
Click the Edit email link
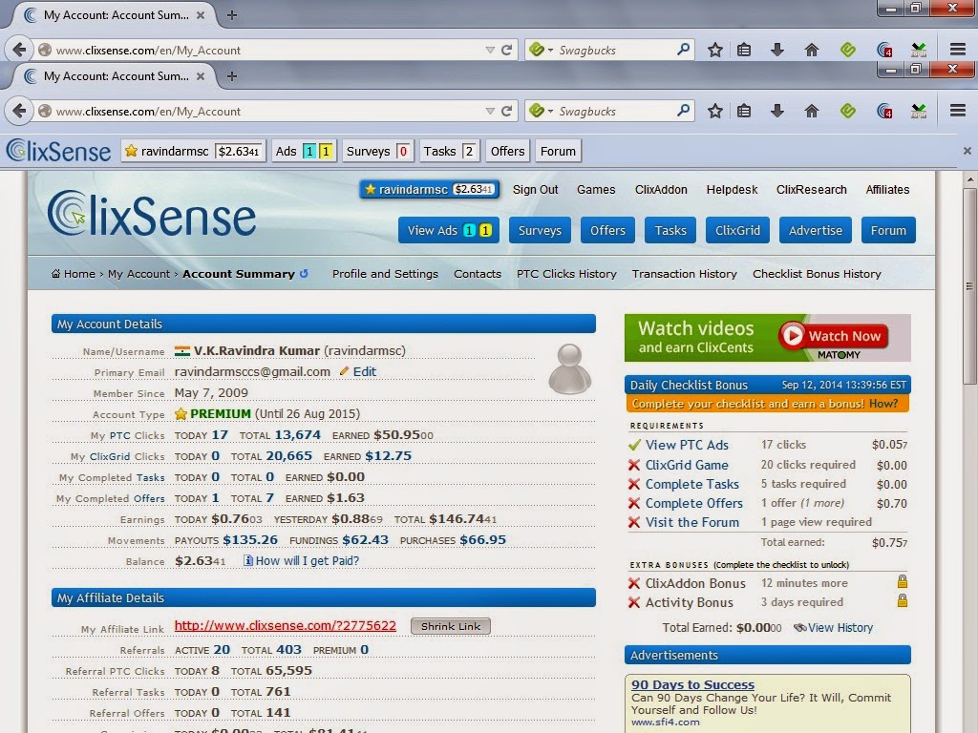[364, 371]
